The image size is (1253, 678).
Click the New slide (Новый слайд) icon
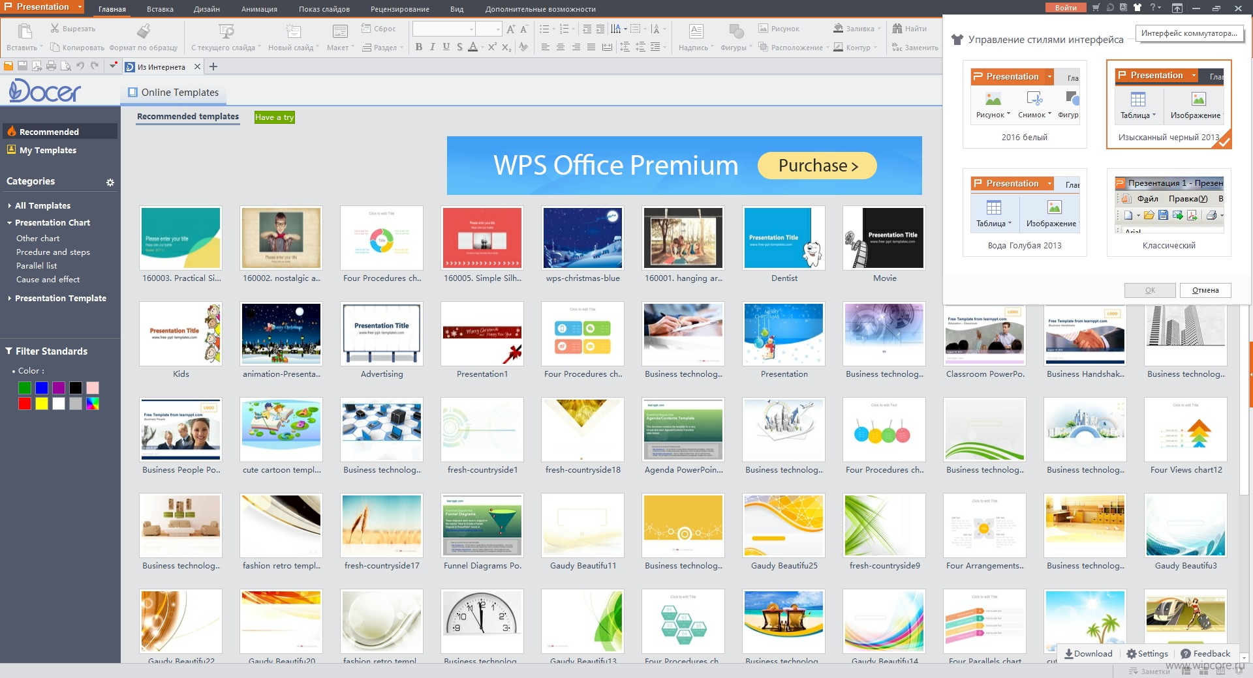[x=294, y=31]
